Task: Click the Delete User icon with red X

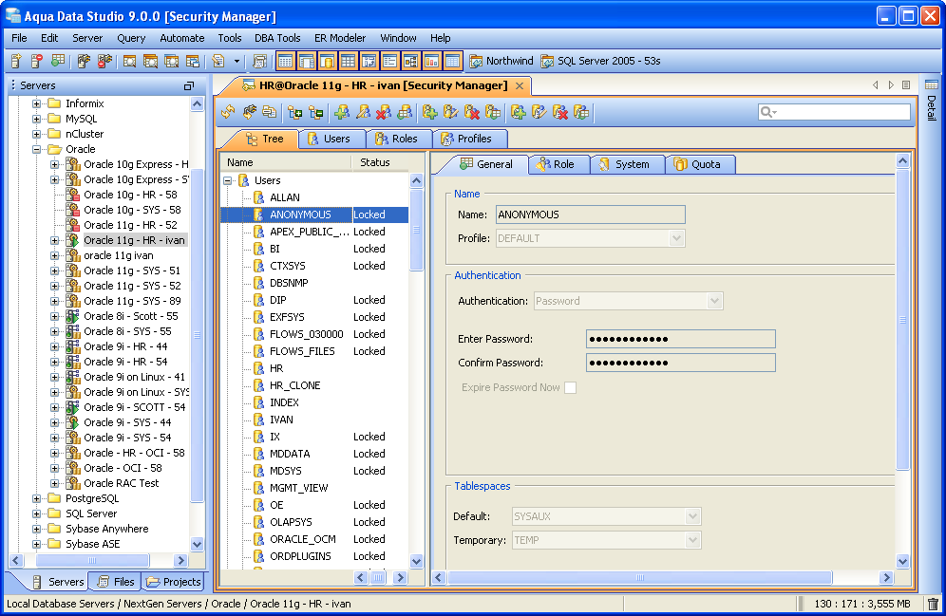Action: coord(383,112)
